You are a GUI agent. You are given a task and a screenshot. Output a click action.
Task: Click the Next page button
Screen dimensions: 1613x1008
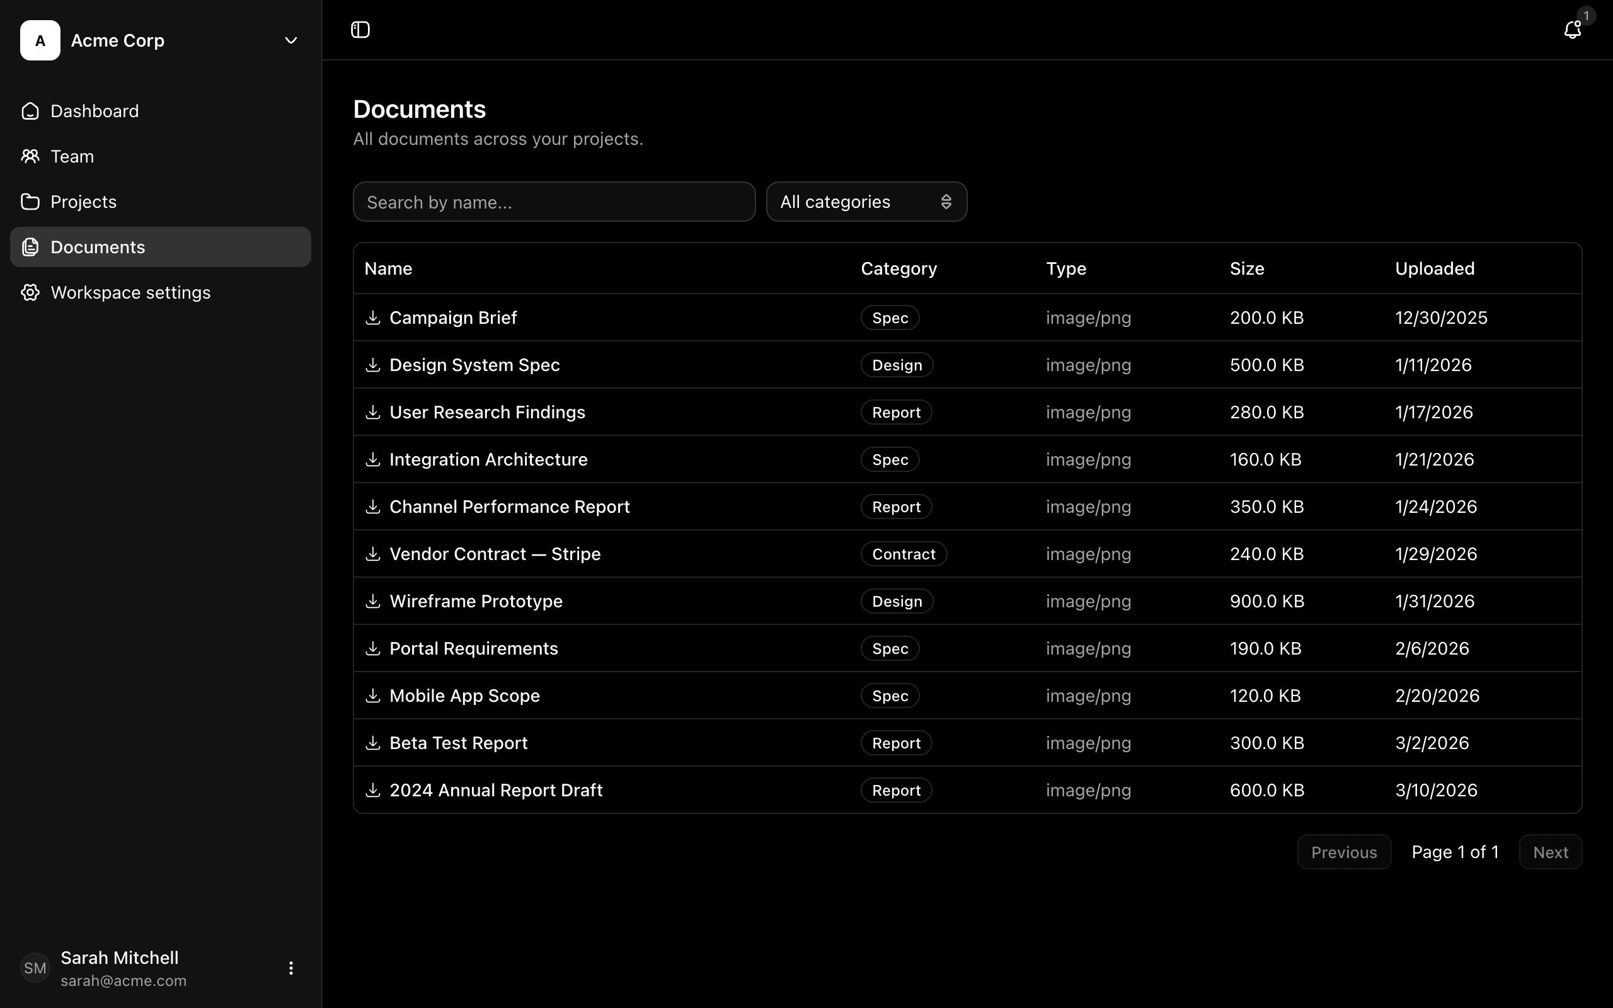pyautogui.click(x=1550, y=852)
